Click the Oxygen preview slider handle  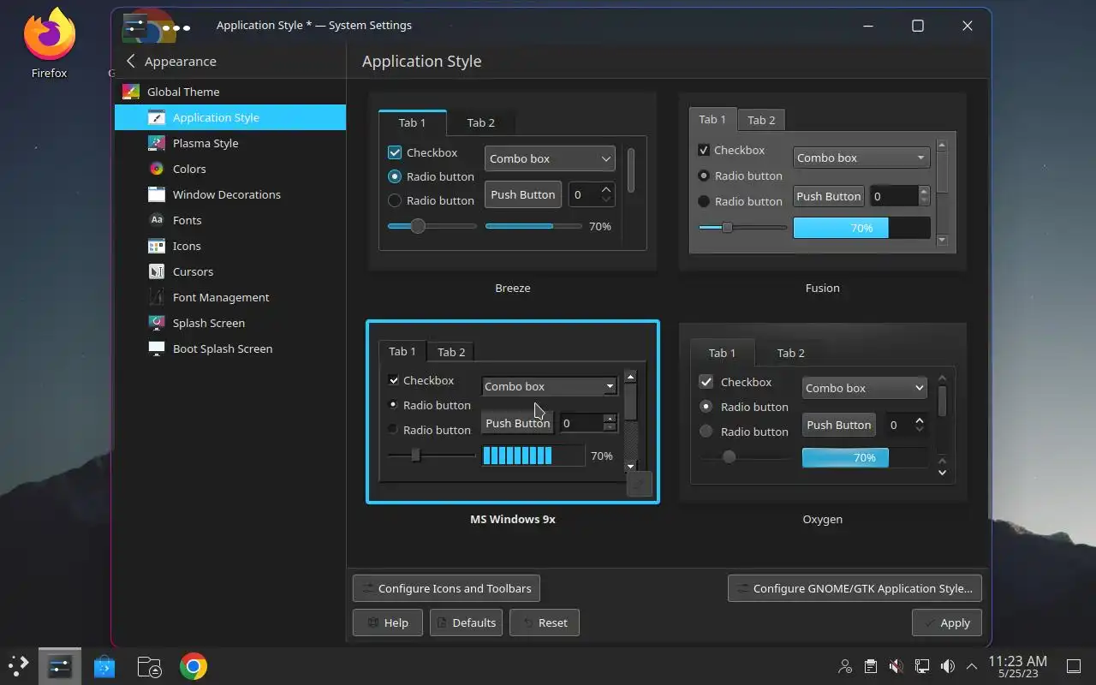(x=729, y=456)
